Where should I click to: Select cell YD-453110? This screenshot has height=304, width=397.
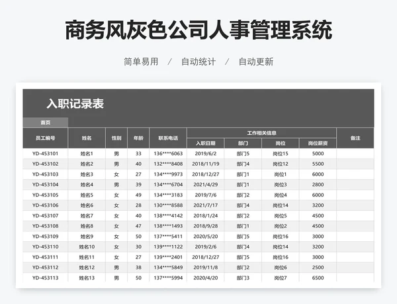[45, 247]
